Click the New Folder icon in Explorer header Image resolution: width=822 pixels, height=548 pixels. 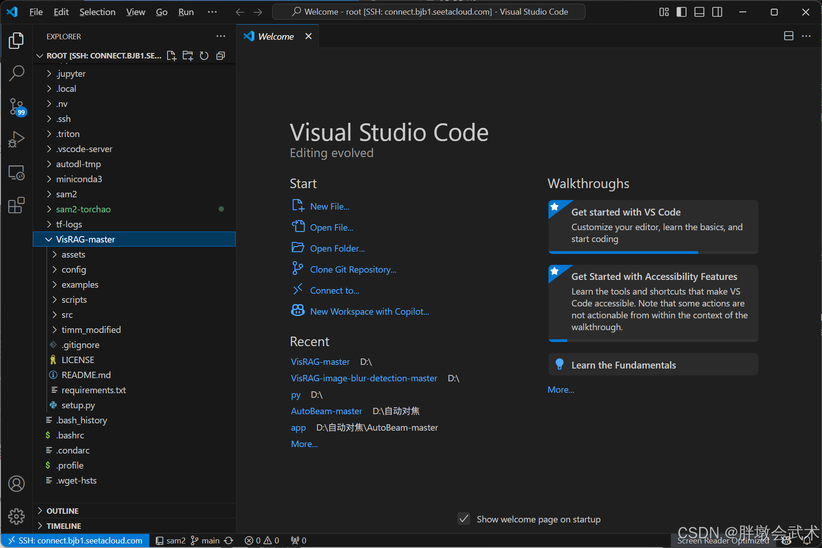coord(188,56)
